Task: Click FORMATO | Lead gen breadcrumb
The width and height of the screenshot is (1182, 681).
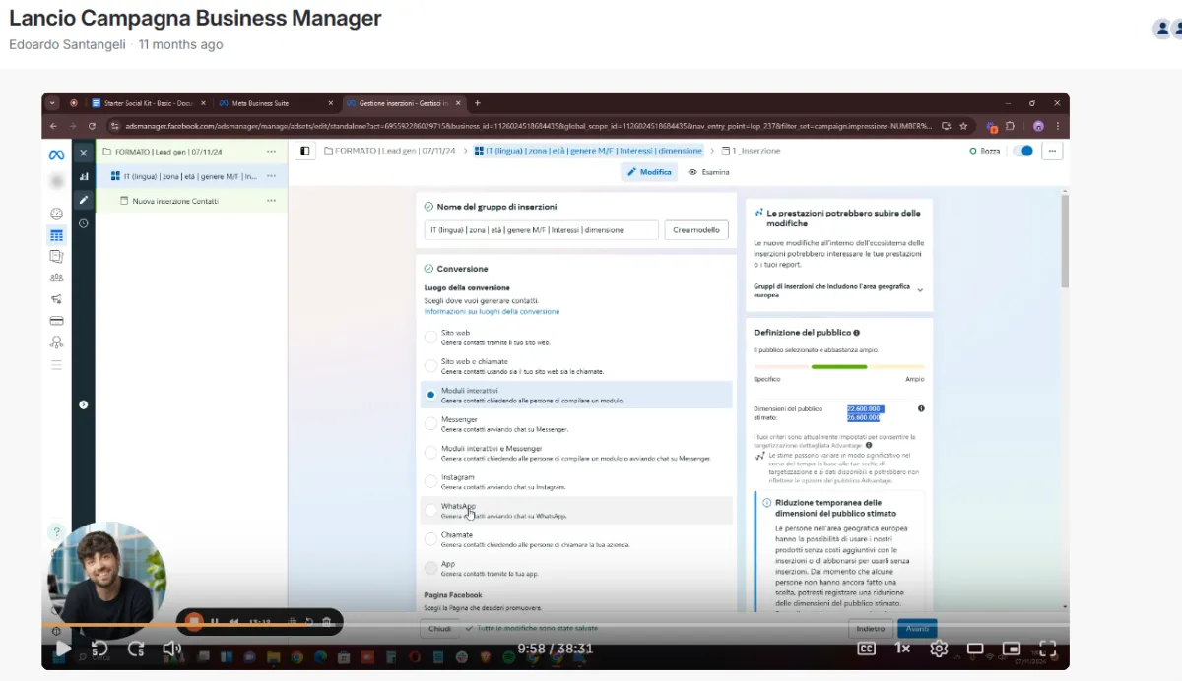Action: pos(389,151)
